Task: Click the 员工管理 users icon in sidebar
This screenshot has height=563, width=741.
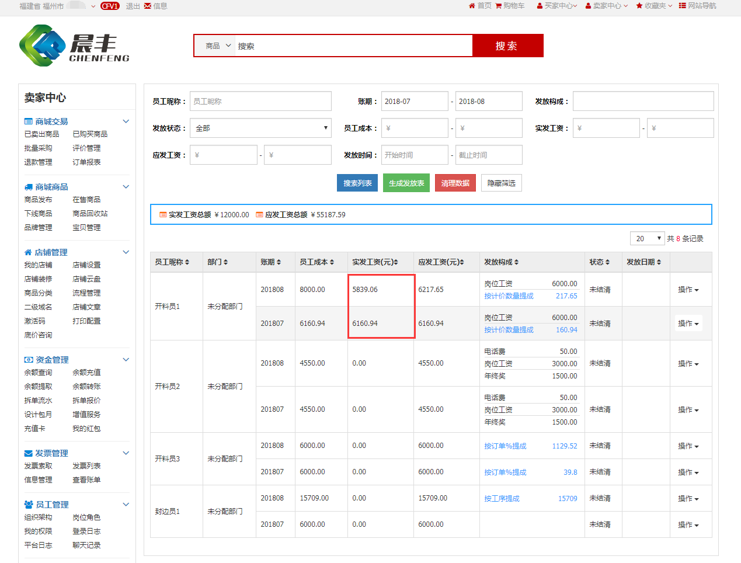Action: [x=29, y=505]
